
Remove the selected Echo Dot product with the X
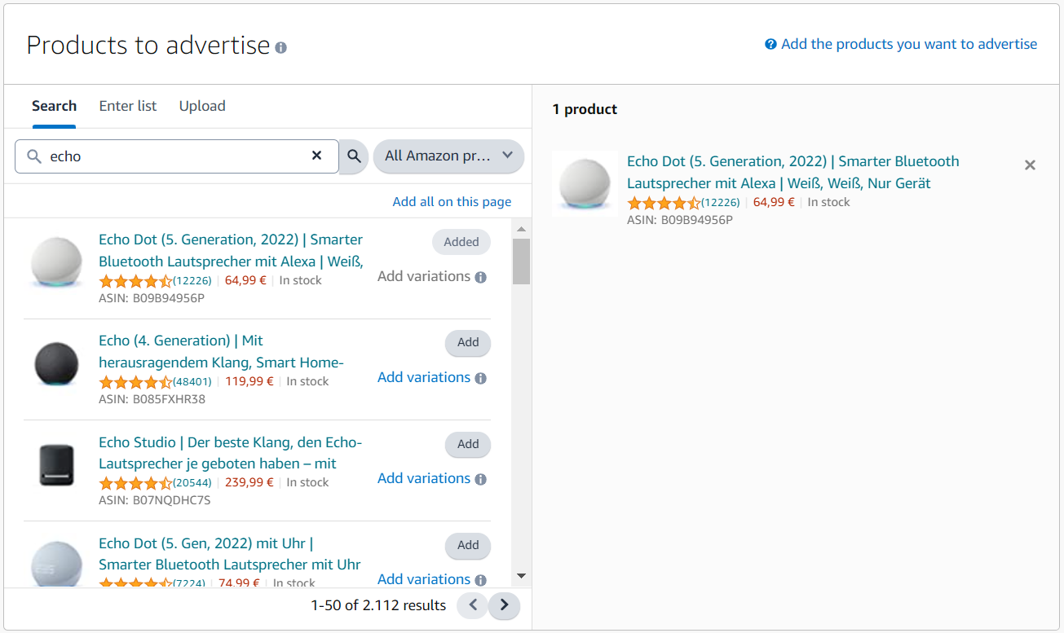[1030, 165]
